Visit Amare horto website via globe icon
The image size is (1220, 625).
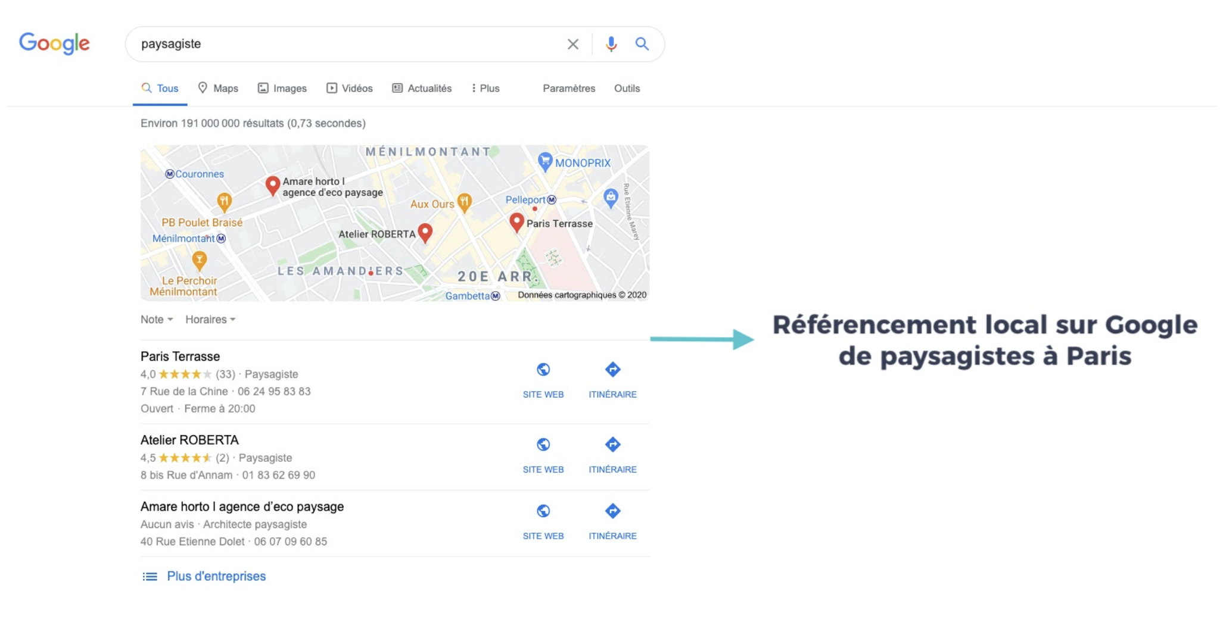tap(543, 511)
